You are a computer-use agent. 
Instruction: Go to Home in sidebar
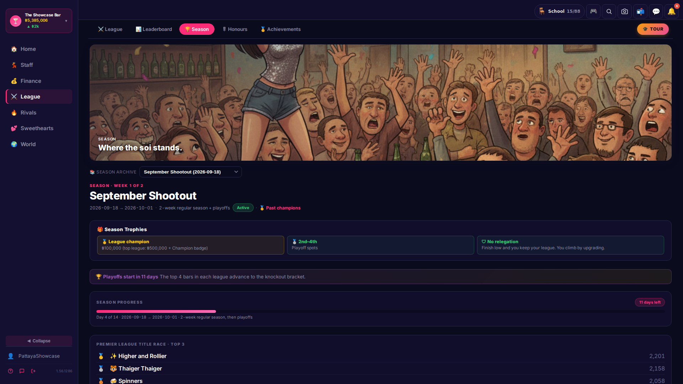point(39,49)
